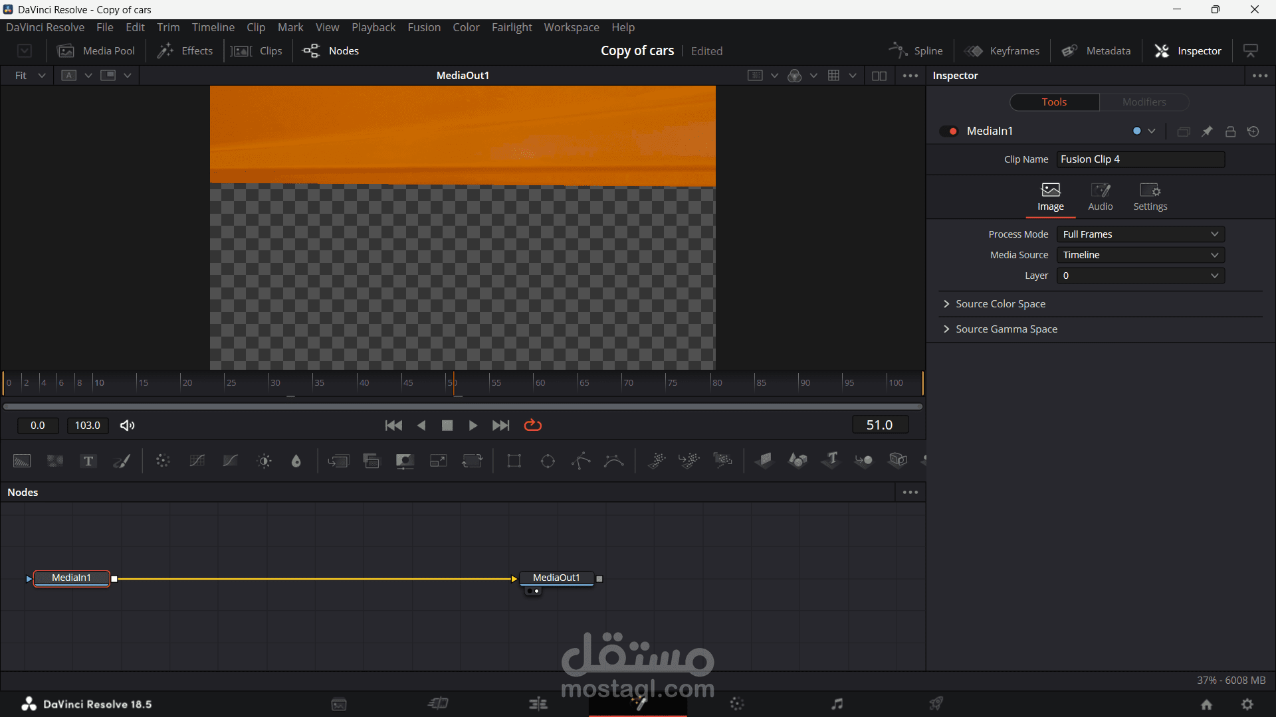
Task: Select the Text+ tool in toolbar
Action: (88, 461)
